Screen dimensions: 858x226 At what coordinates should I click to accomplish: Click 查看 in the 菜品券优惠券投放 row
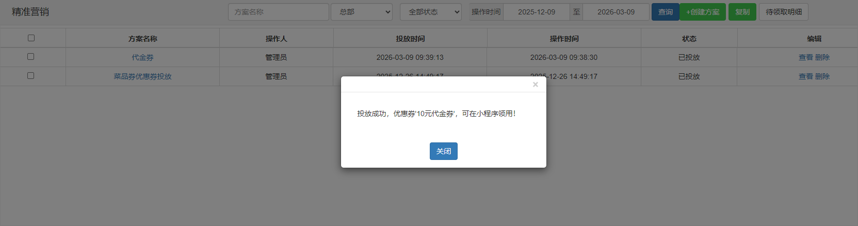(805, 76)
